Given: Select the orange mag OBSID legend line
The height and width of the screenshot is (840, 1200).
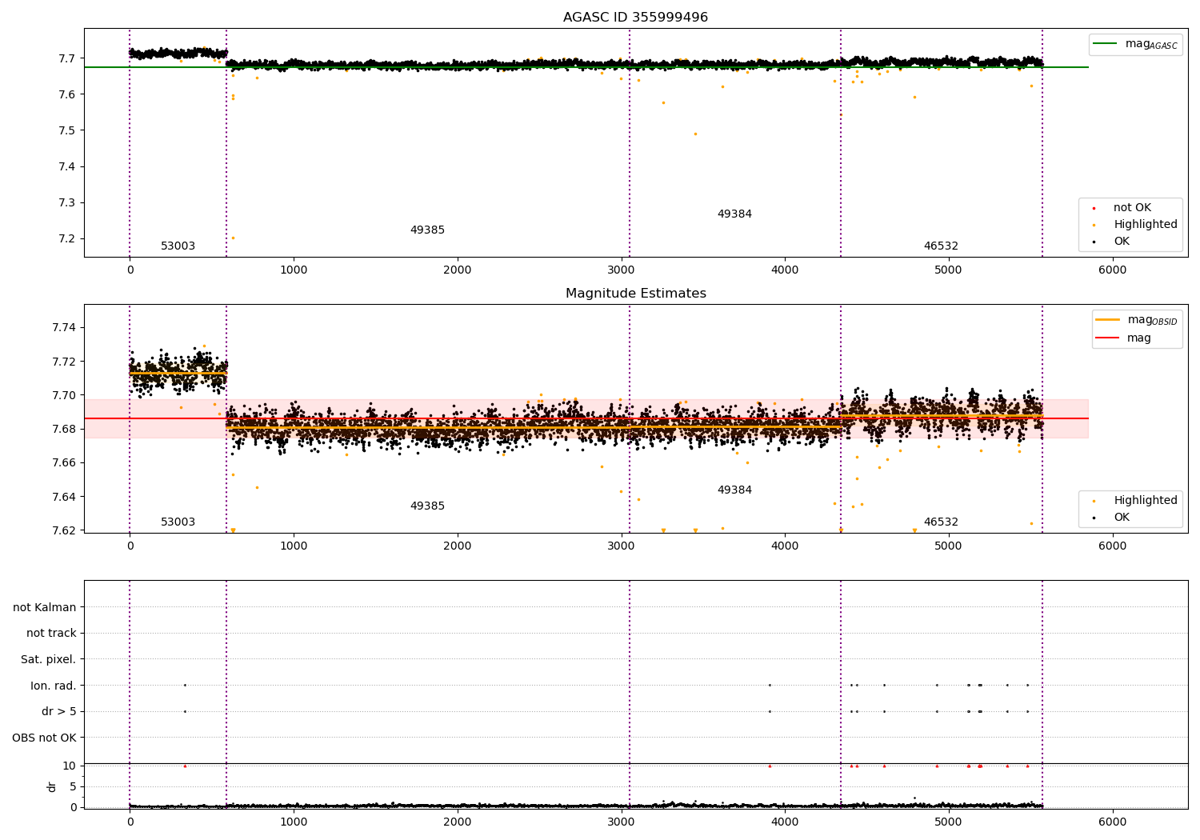Looking at the screenshot, I should [x=1107, y=320].
